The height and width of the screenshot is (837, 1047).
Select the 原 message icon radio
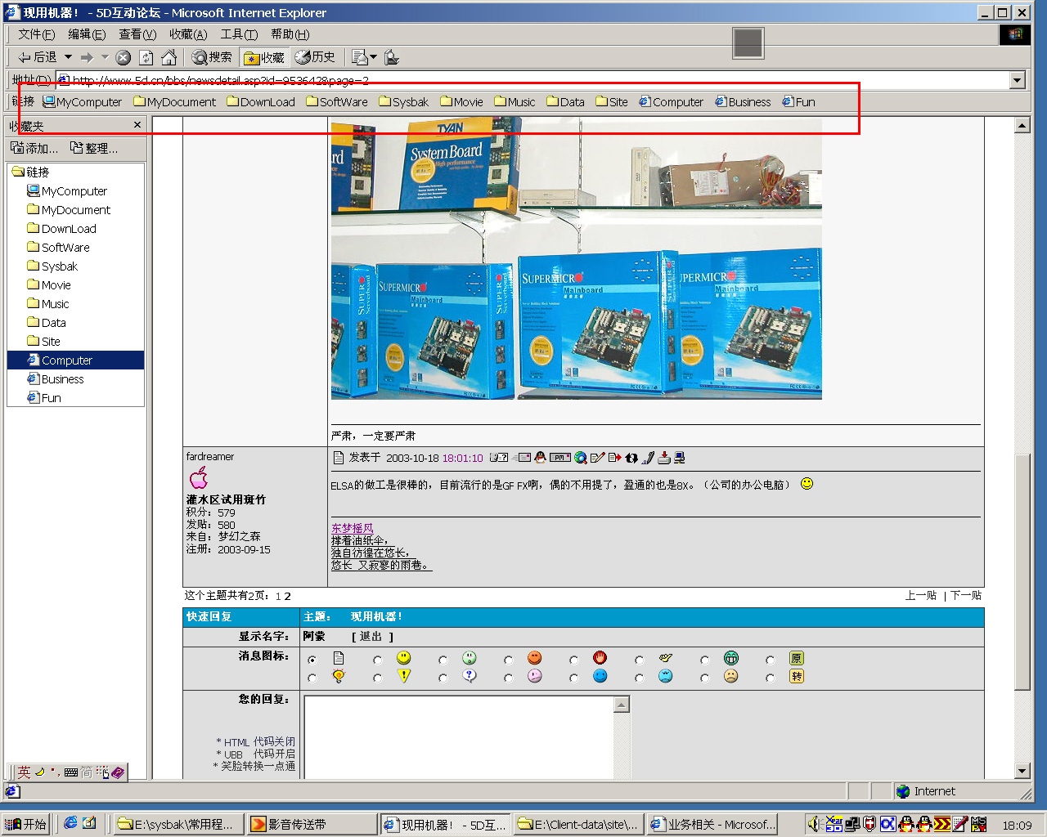[770, 660]
